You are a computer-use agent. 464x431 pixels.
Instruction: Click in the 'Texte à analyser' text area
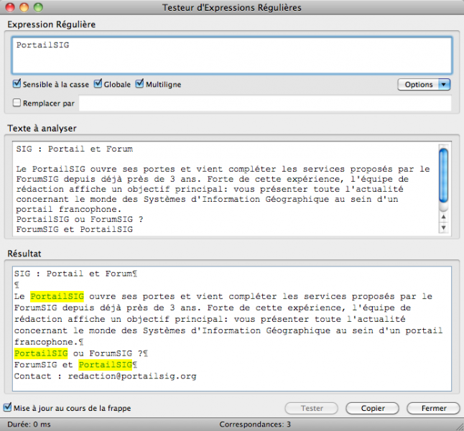tap(223, 189)
